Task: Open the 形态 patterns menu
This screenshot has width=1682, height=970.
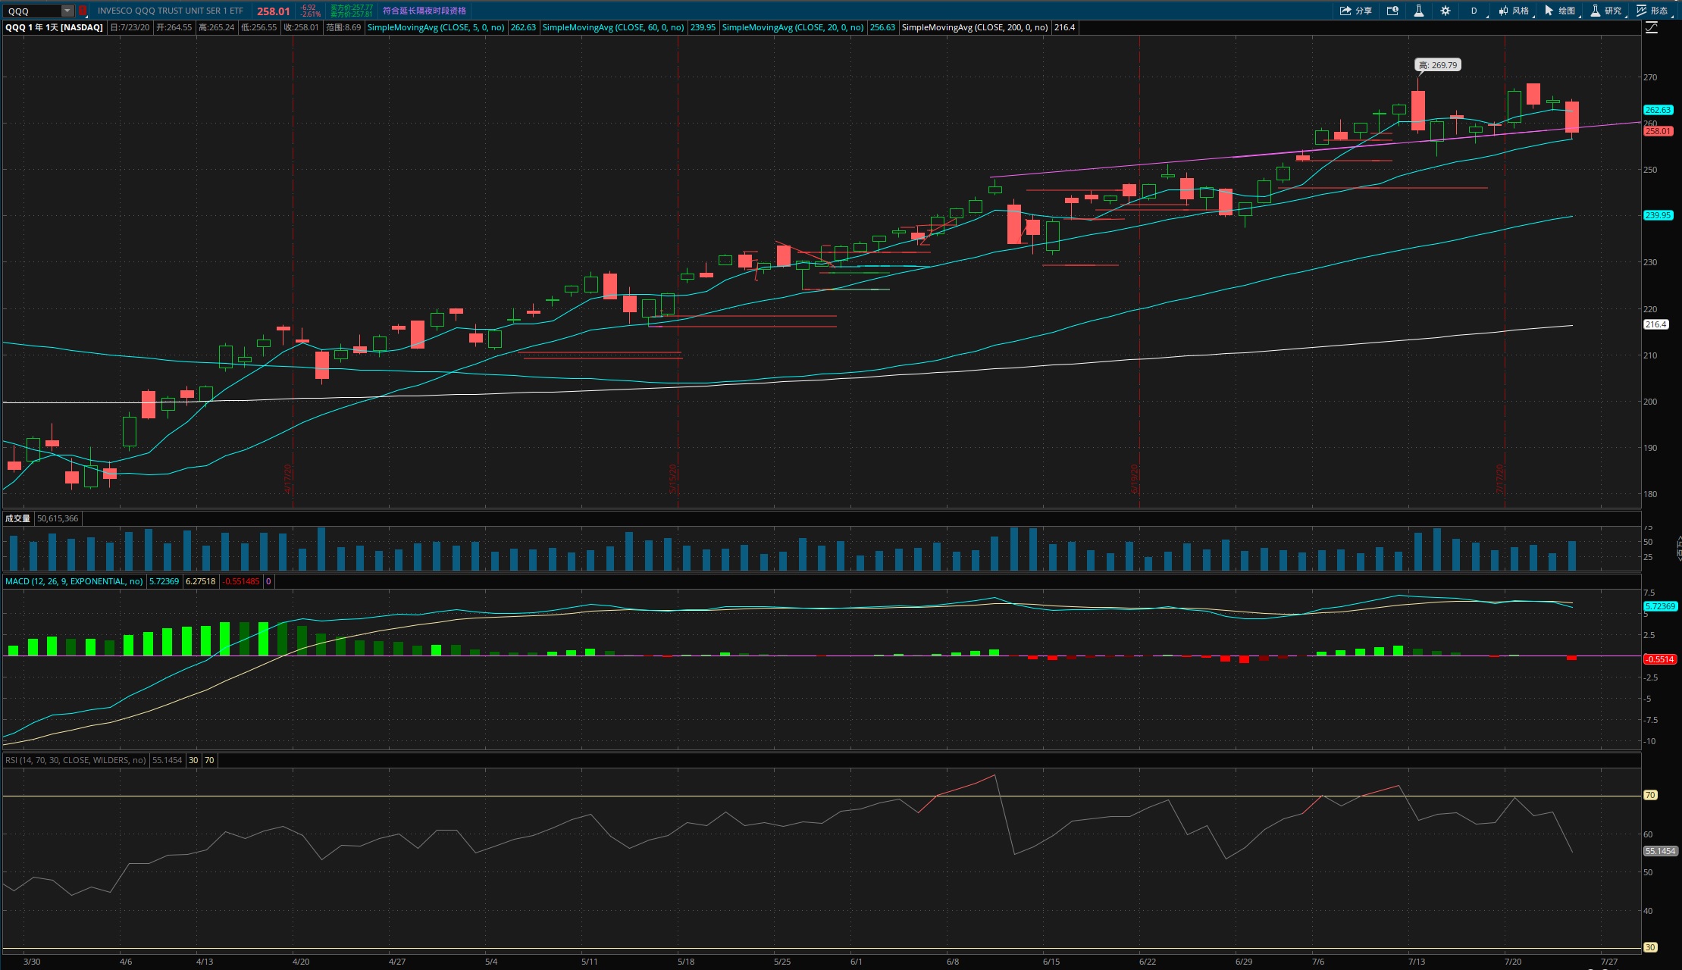Action: 1653,11
